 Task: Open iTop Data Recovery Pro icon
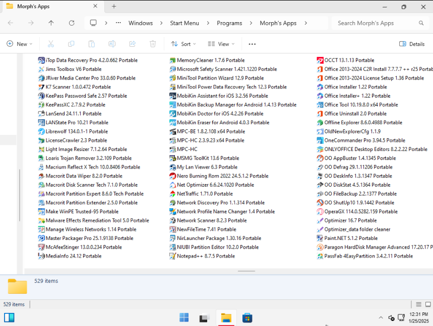coord(41,60)
